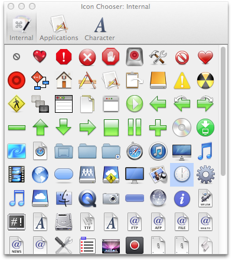The width and height of the screenshot is (232, 261).
Task: Switch to the Internal tab
Action: point(21,28)
